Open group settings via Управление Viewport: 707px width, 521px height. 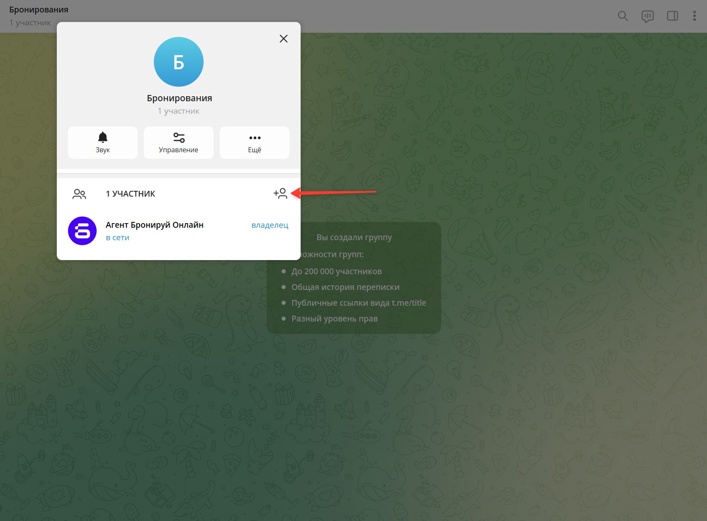pos(178,142)
